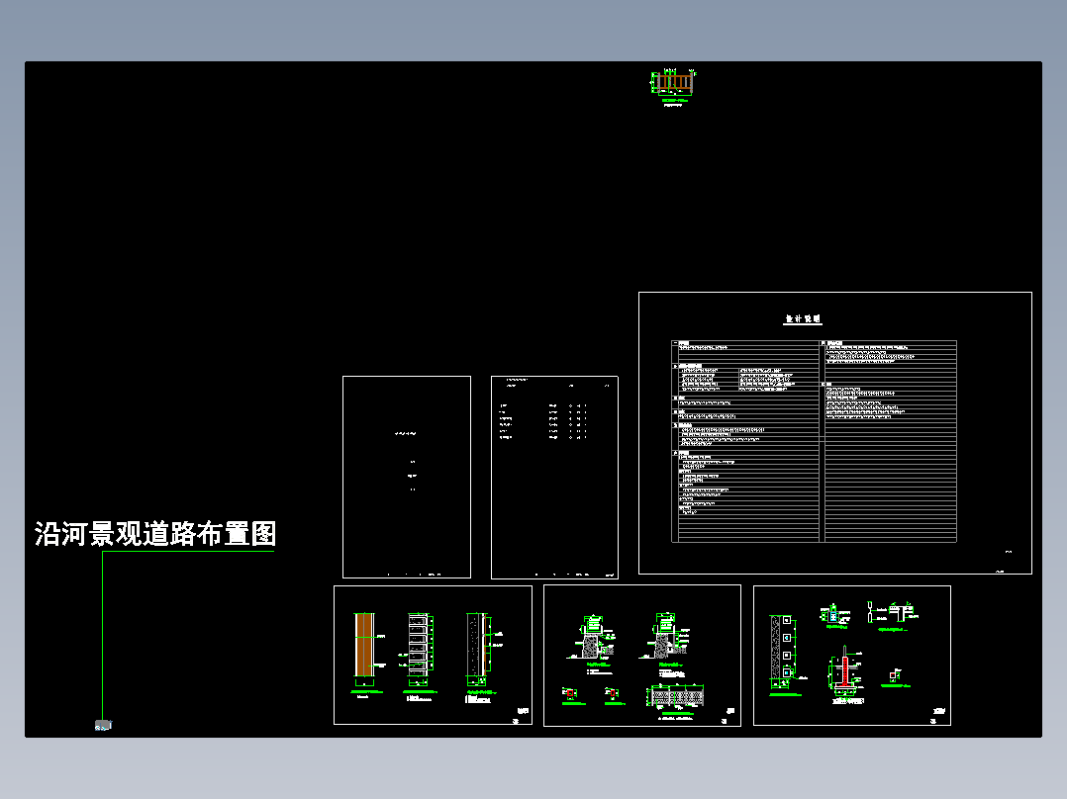Click the 设计说明 heading
Screen dimensions: 1067x799
pyautogui.click(x=803, y=319)
